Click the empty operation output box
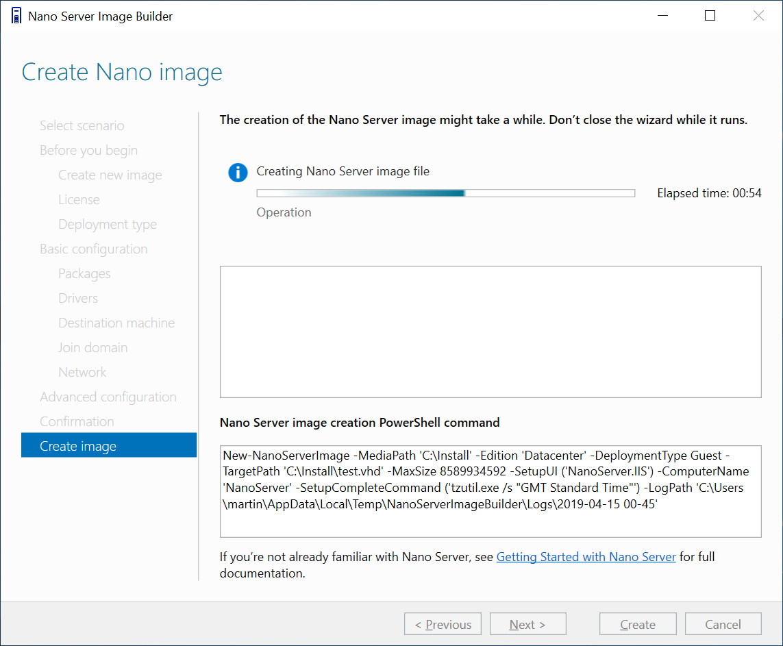 click(x=490, y=332)
